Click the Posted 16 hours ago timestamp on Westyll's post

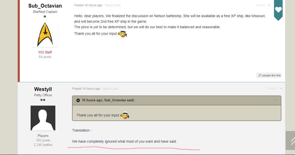pyautogui.click(x=86, y=88)
